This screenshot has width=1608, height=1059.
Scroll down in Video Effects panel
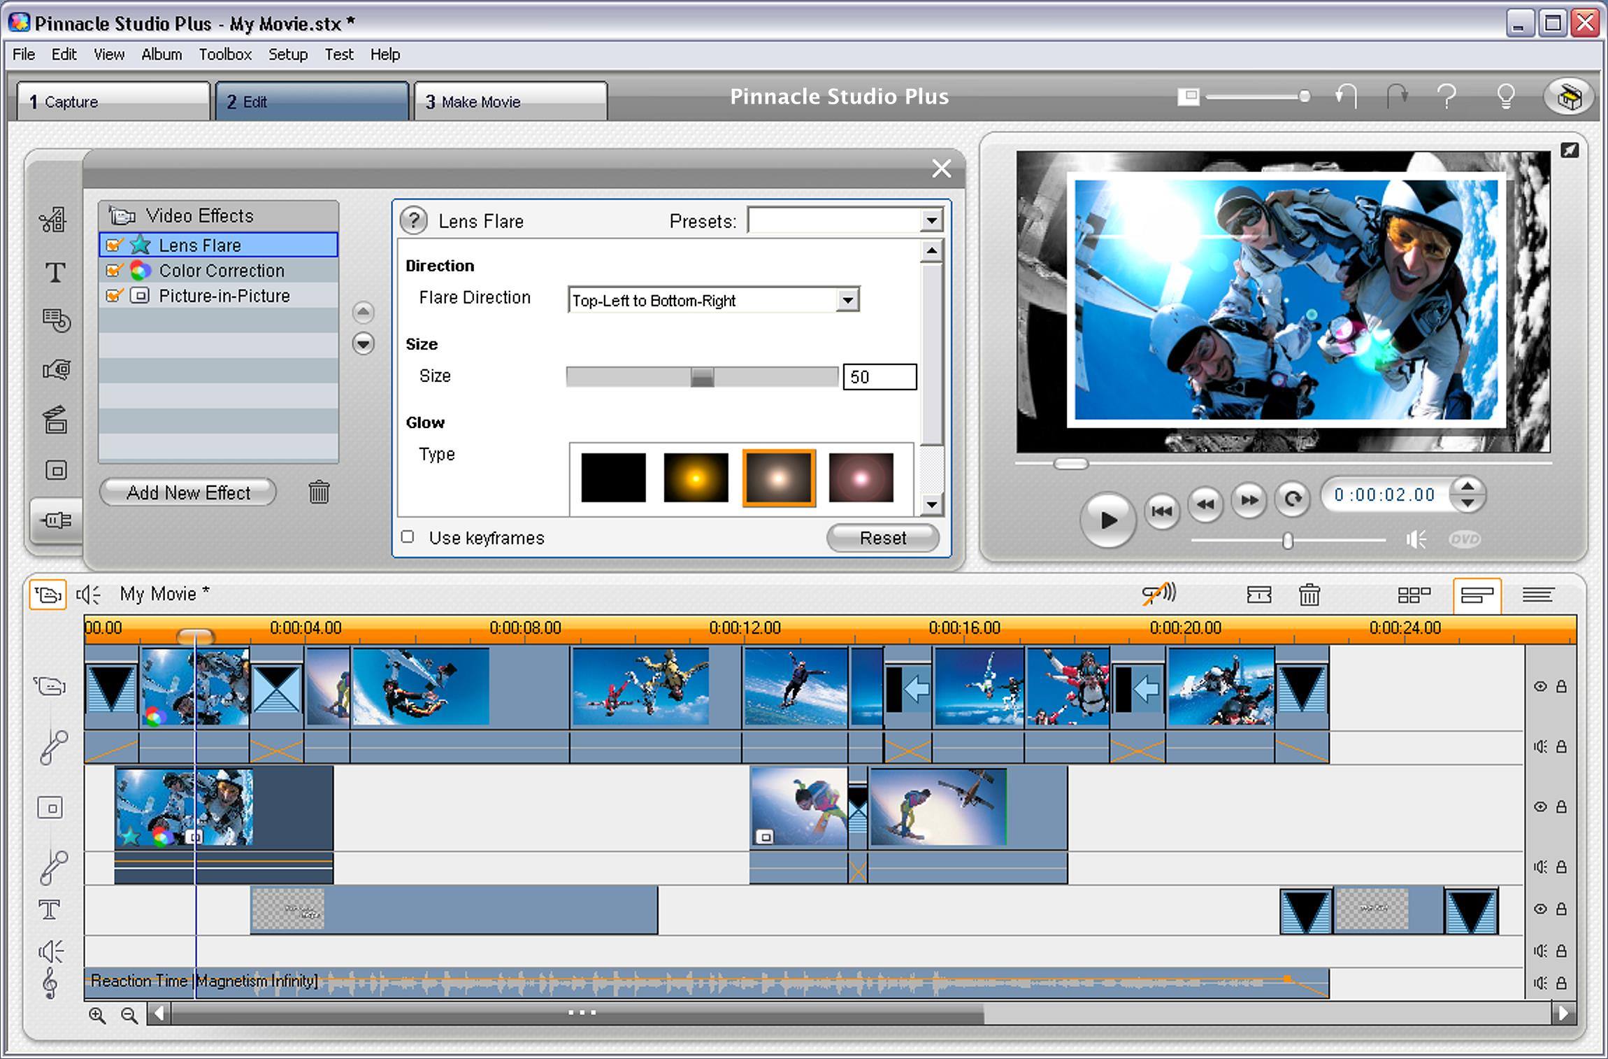click(363, 341)
